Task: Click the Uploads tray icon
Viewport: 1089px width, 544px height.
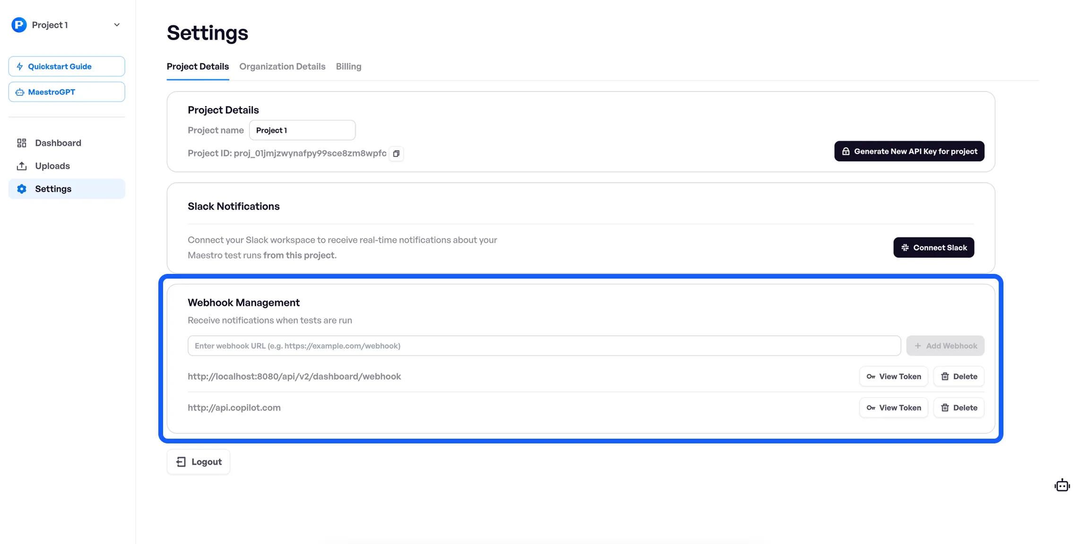Action: [x=22, y=166]
